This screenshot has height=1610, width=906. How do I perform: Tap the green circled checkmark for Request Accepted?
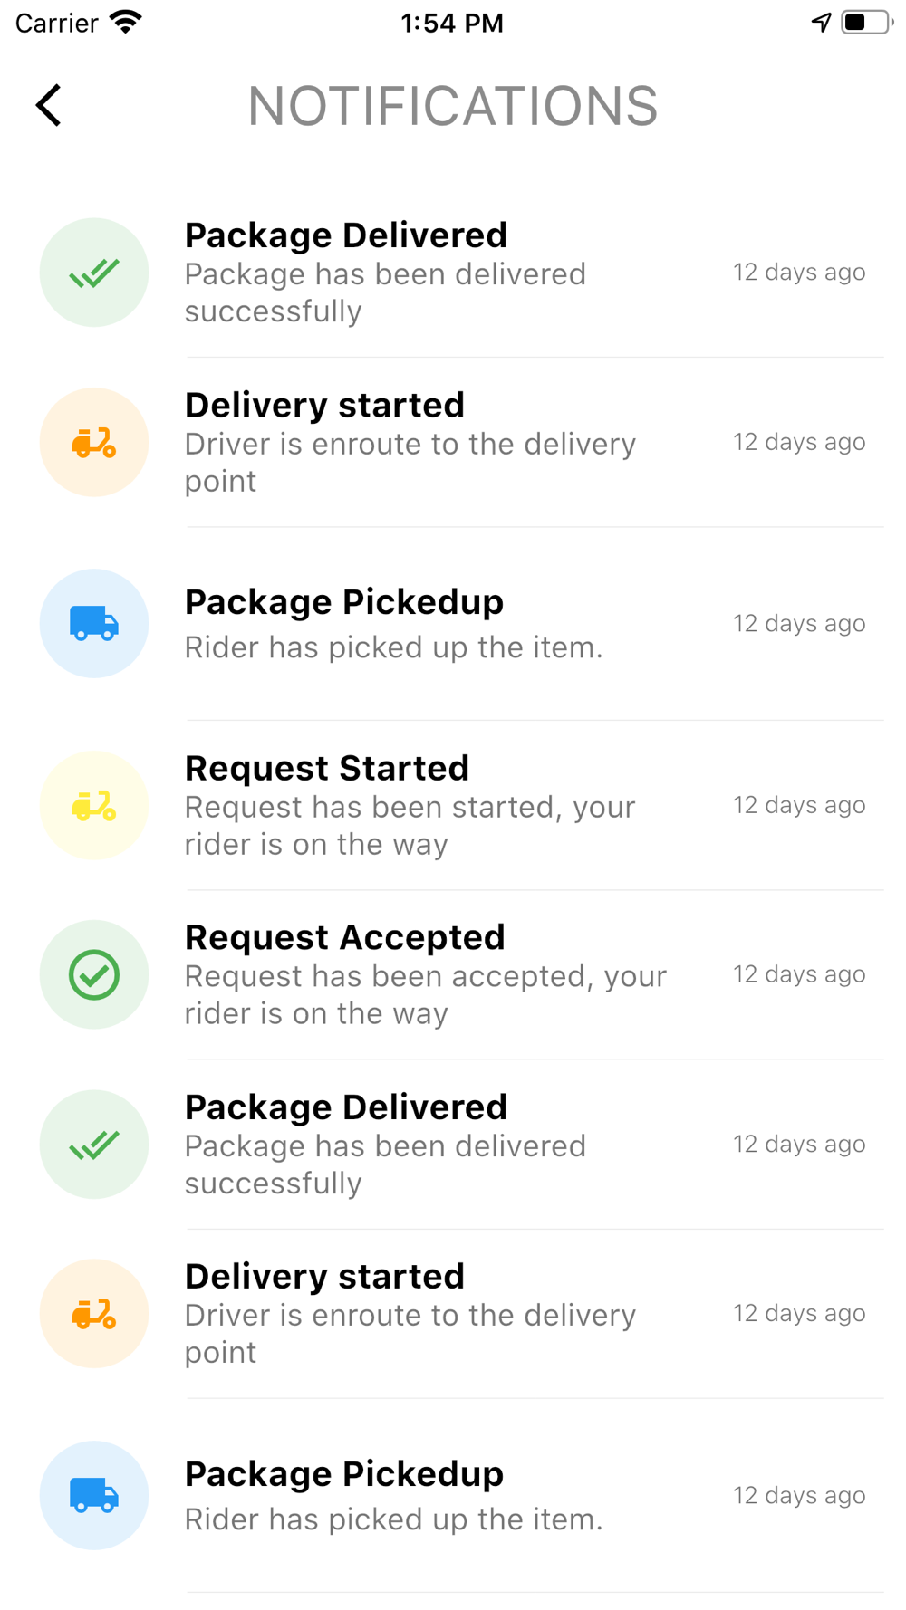click(x=94, y=974)
